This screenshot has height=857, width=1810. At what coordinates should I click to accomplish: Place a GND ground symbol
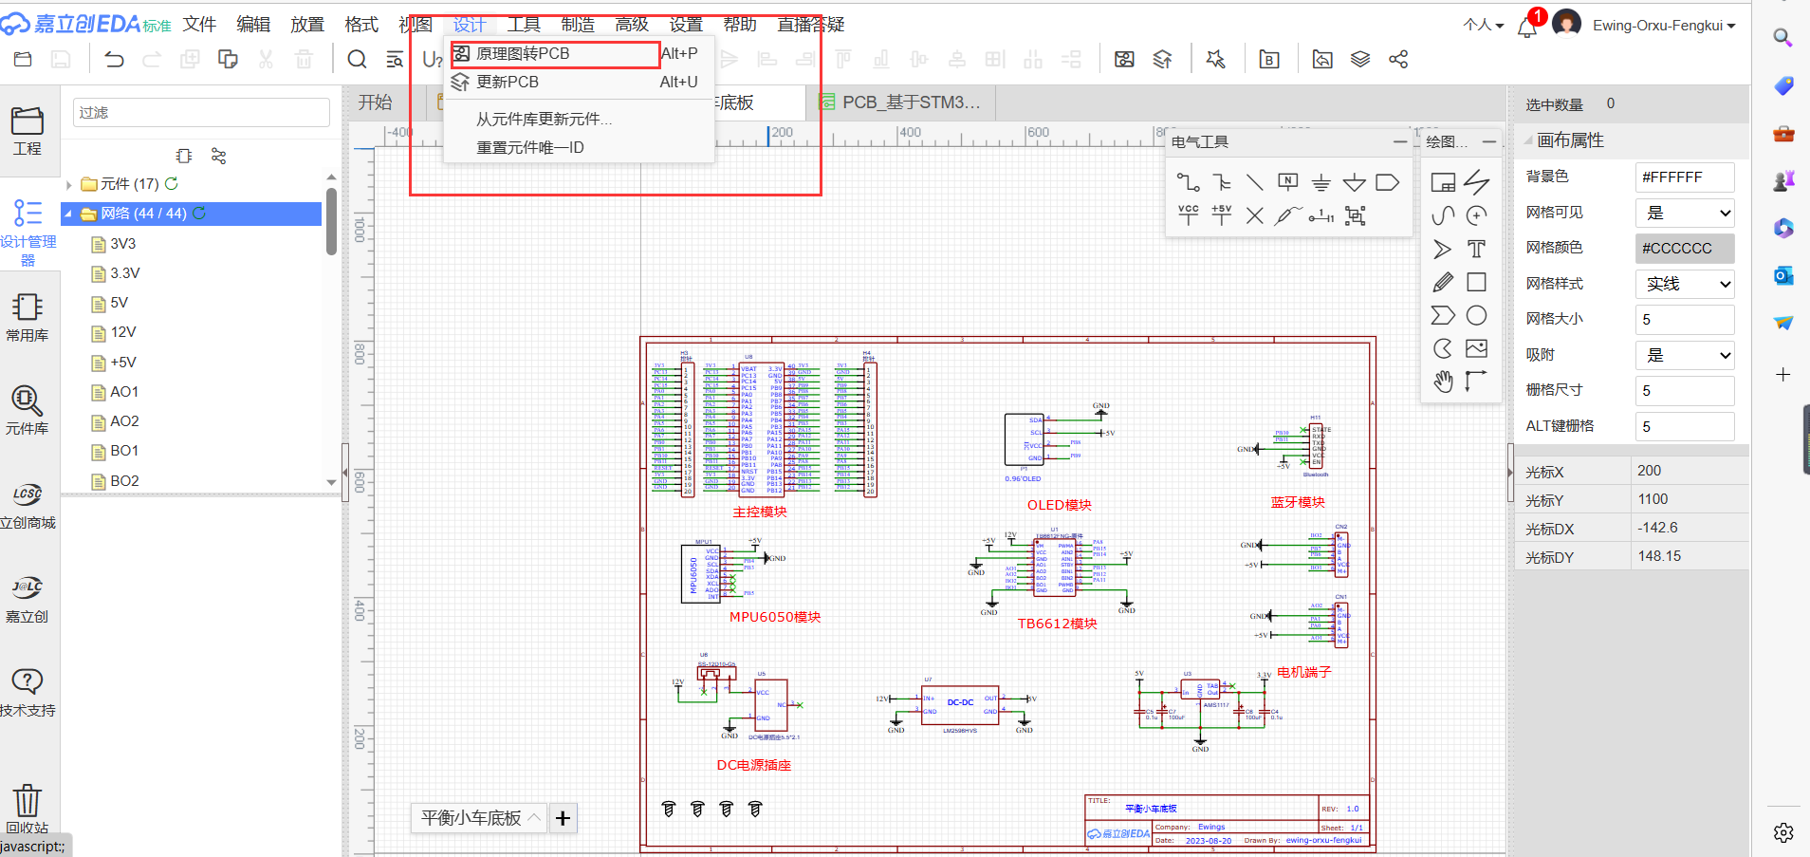pos(1321,182)
